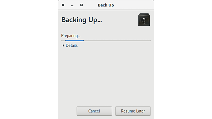212x119 pixels.
Task: Click the blue filled progress bar segment
Action: 74,41
